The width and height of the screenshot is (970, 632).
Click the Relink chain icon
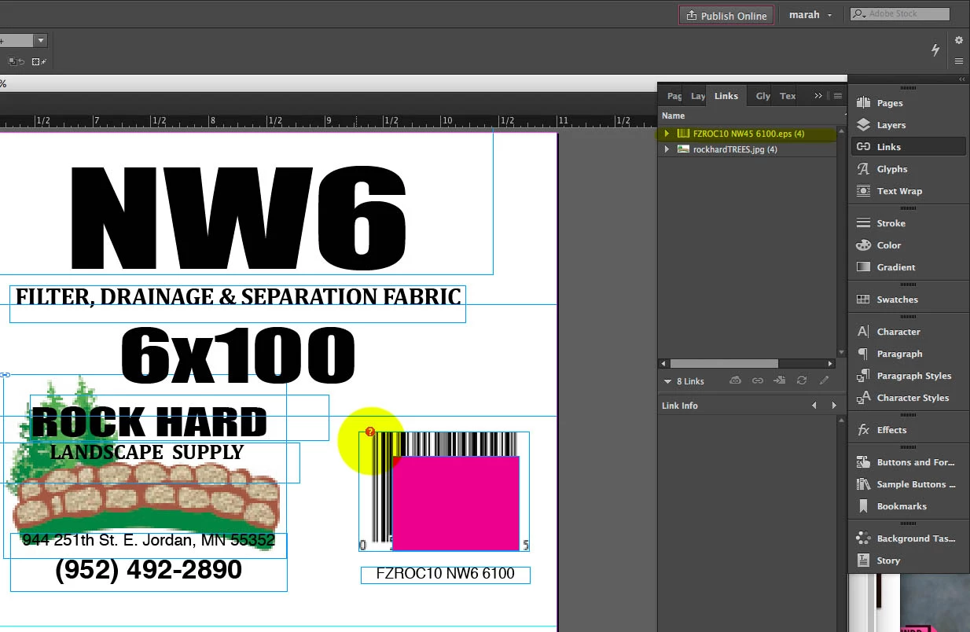coord(757,380)
